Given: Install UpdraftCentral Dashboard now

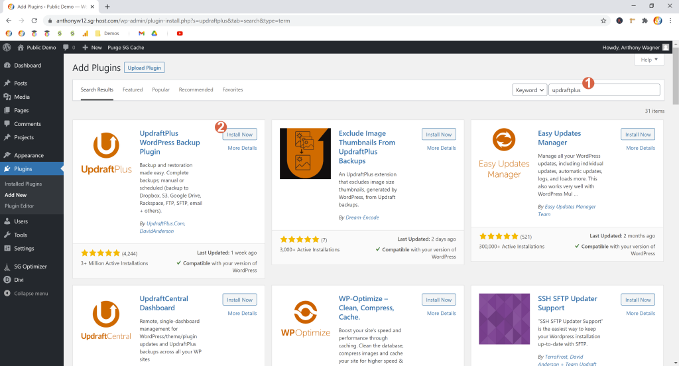Looking at the screenshot, I should [x=239, y=300].
